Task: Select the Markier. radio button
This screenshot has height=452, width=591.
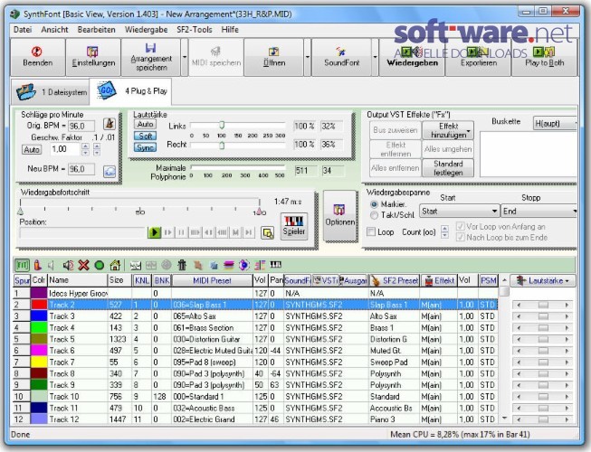Action: point(374,204)
